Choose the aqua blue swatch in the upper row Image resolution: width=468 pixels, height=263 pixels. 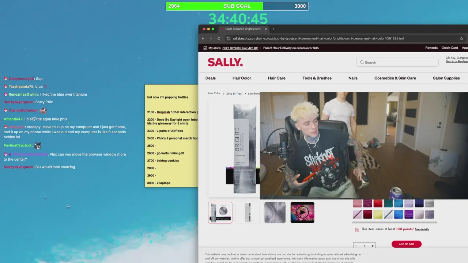click(x=399, y=203)
